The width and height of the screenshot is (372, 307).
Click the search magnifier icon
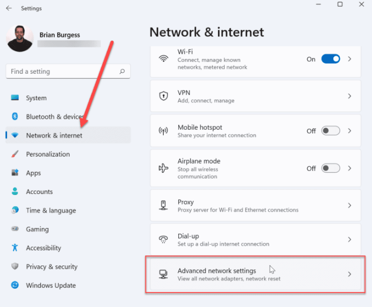coord(122,71)
